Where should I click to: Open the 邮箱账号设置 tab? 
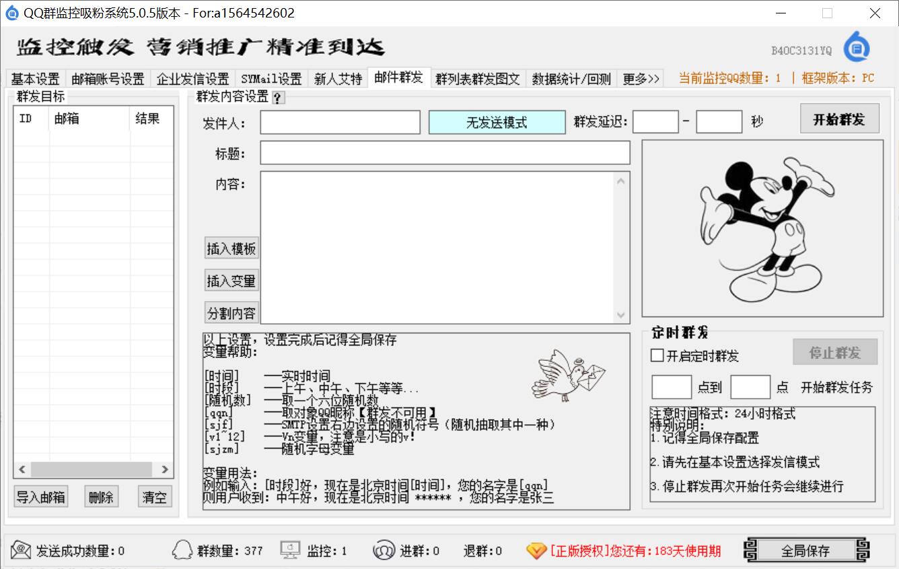(x=108, y=79)
